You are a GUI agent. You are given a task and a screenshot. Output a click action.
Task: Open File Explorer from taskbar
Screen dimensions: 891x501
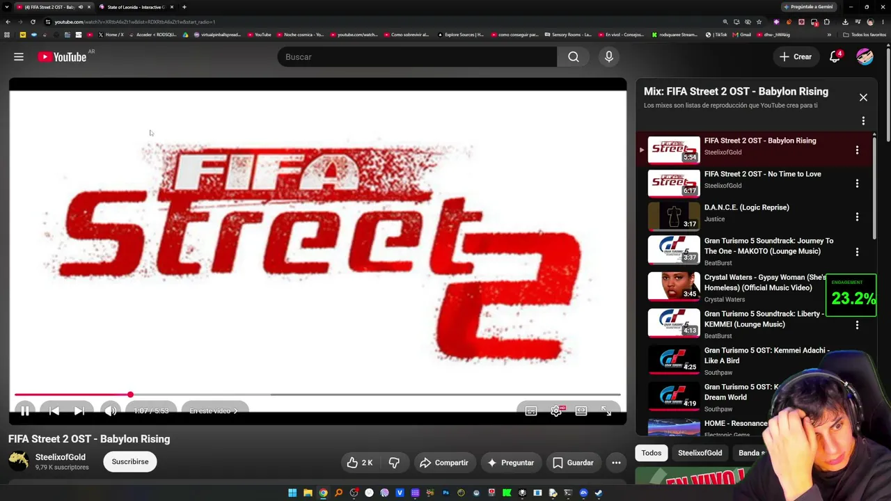click(308, 493)
